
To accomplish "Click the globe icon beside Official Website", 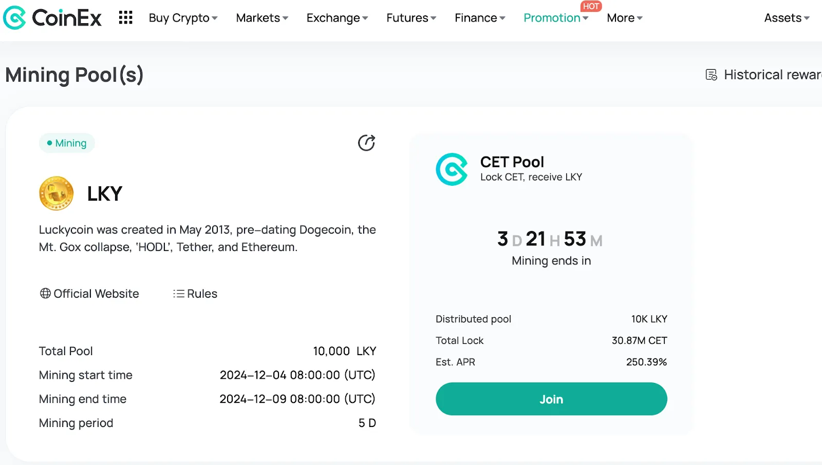I will 45,294.
